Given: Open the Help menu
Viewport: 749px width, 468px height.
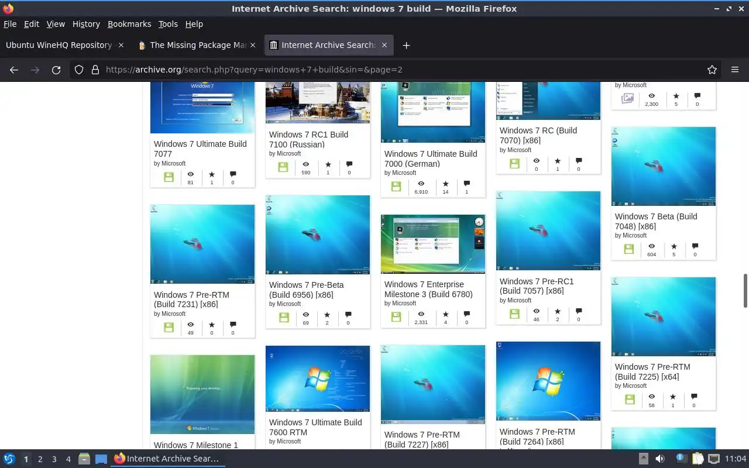Looking at the screenshot, I should 194,24.
